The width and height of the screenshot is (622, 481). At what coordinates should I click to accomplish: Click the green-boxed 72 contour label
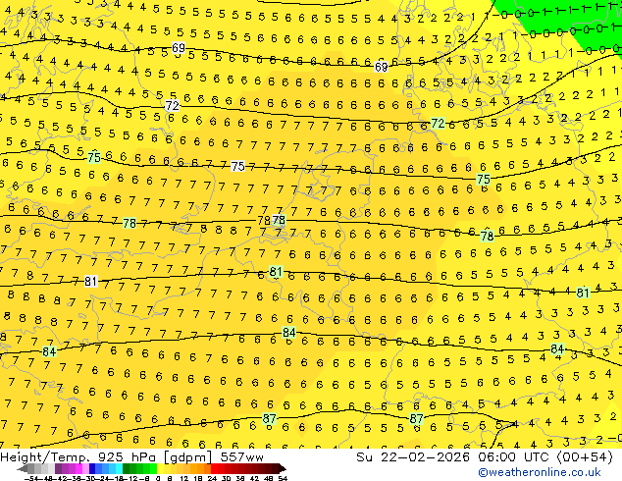tap(438, 123)
